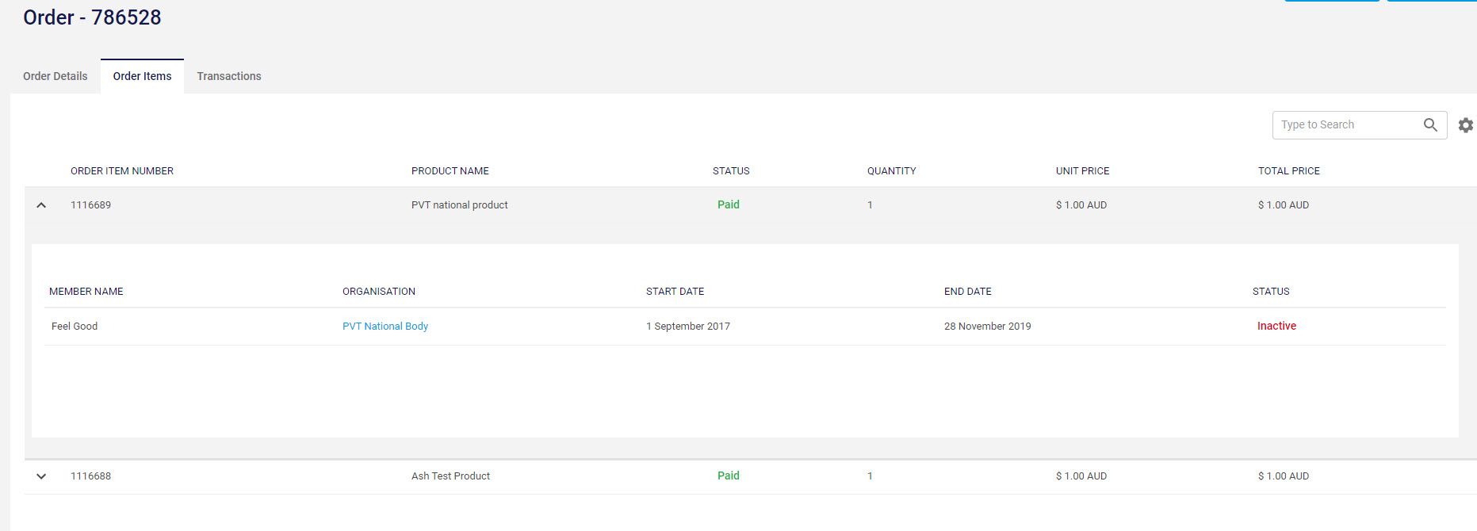Click the Quantity column header
Screen dimensions: 1477x531
891,171
